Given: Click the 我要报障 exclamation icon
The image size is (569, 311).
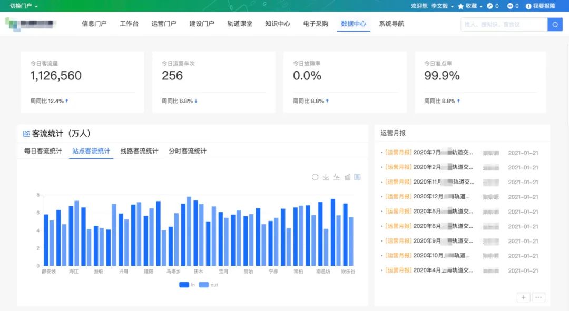Looking at the screenshot, I should click(x=528, y=6).
